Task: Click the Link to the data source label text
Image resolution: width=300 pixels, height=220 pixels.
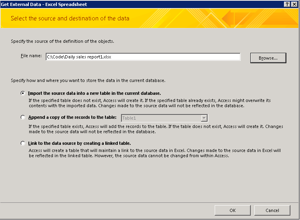Action: point(79,143)
